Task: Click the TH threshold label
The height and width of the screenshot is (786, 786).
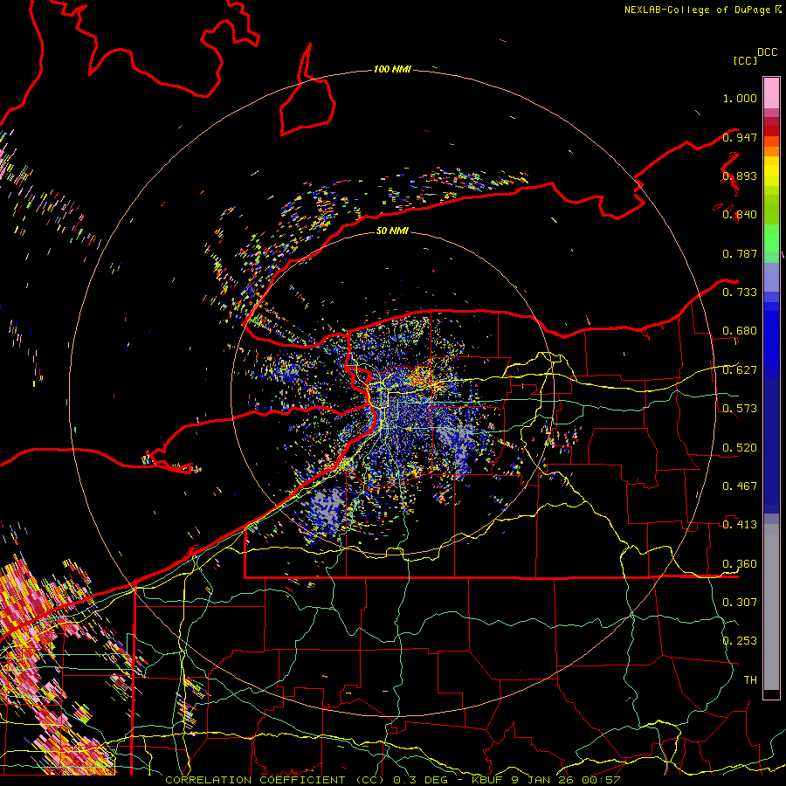Action: [x=750, y=679]
